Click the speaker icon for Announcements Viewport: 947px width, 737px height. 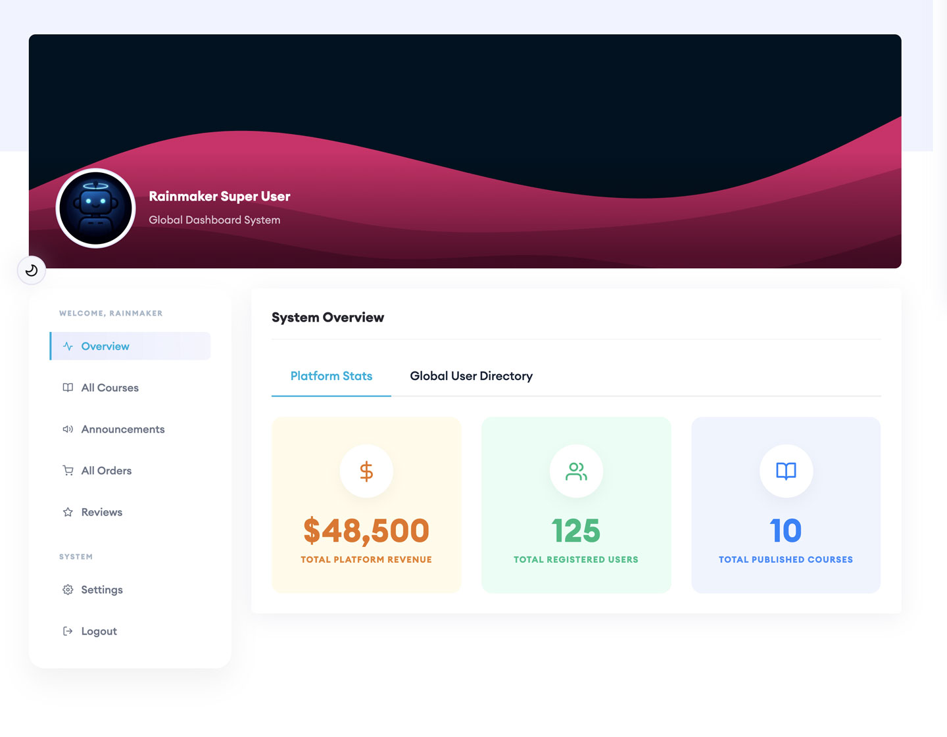click(x=68, y=429)
